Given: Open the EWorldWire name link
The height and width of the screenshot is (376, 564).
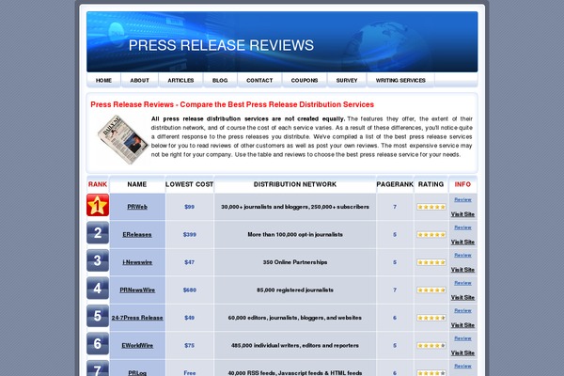Looking at the screenshot, I should [x=137, y=345].
